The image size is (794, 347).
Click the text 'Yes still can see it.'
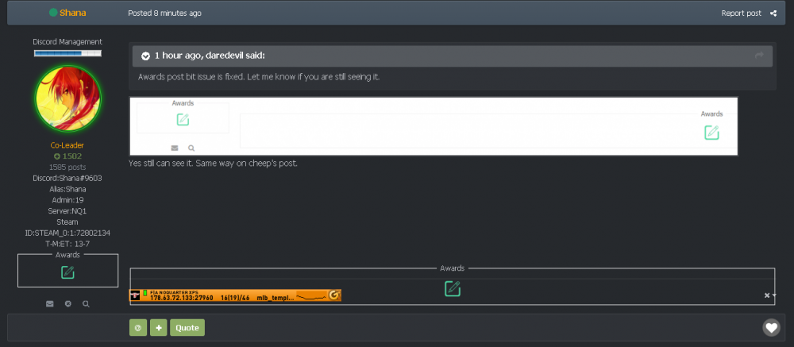pos(161,164)
